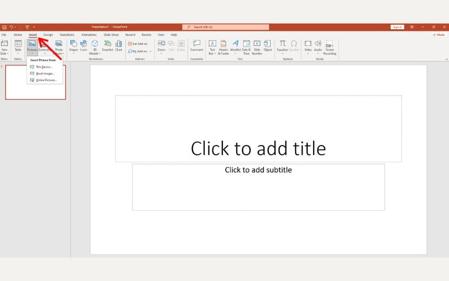Collapse the ribbon with the chevron
The height and width of the screenshot is (281, 449).
coord(446,59)
